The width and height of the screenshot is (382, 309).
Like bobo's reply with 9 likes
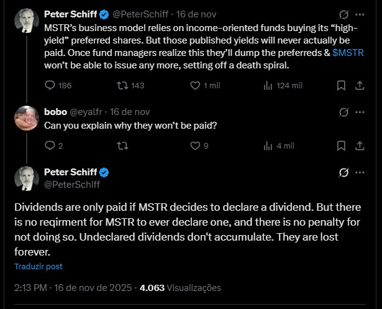196,145
